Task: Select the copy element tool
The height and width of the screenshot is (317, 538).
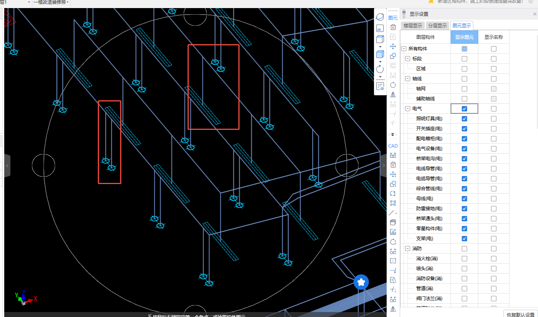Action: point(393,56)
